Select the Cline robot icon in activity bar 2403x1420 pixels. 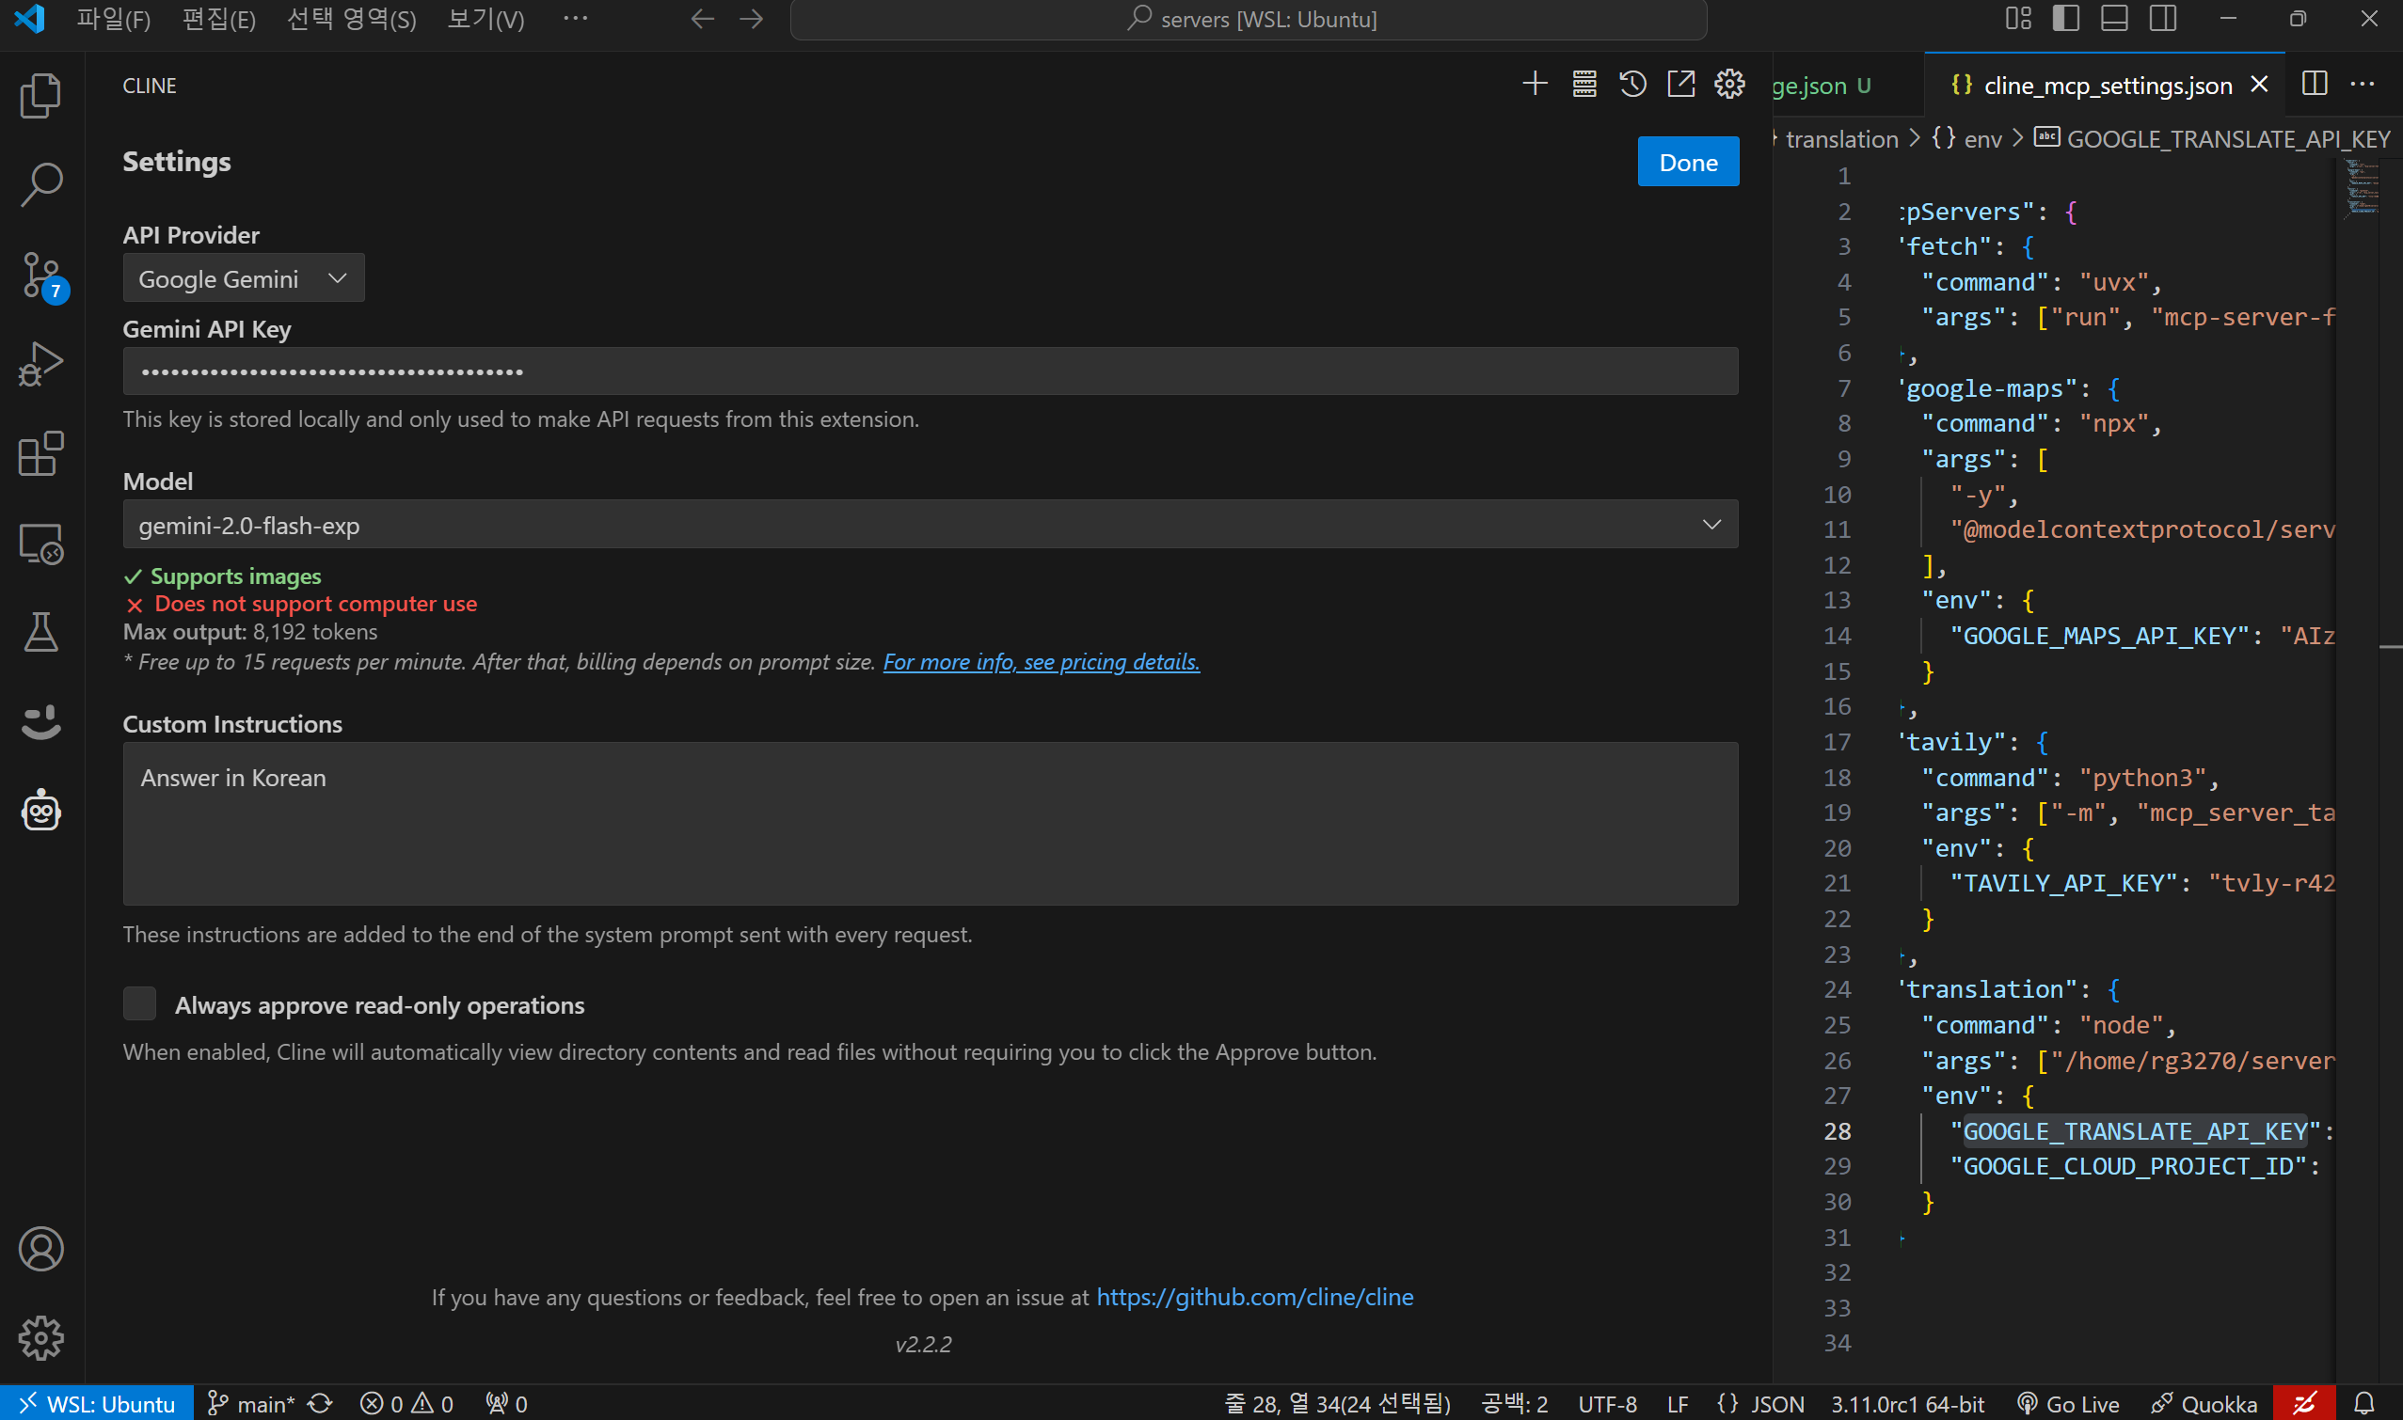(x=41, y=811)
